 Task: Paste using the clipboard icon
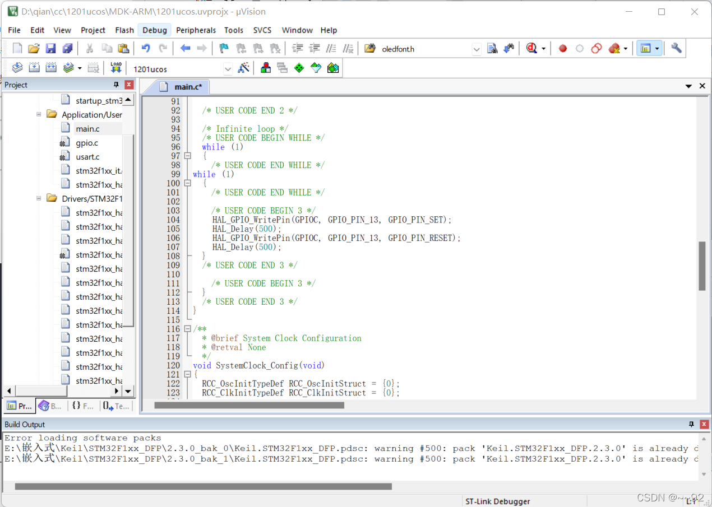[123, 49]
